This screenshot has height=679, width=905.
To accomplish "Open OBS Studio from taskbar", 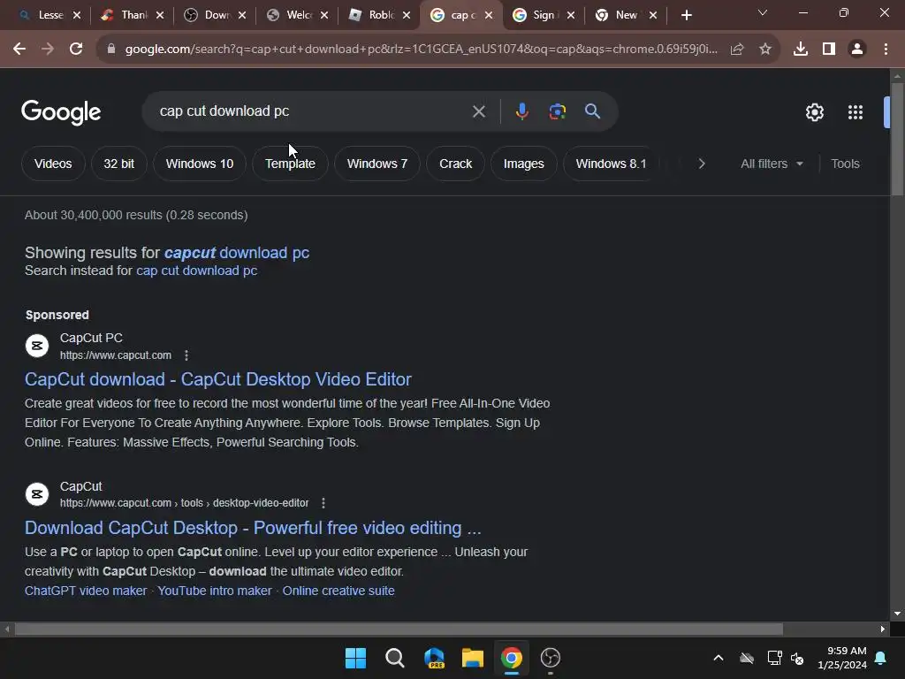I will [551, 658].
